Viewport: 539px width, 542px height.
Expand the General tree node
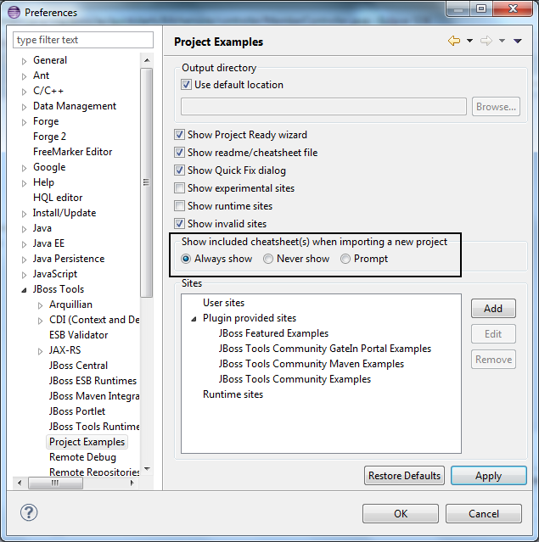click(24, 61)
